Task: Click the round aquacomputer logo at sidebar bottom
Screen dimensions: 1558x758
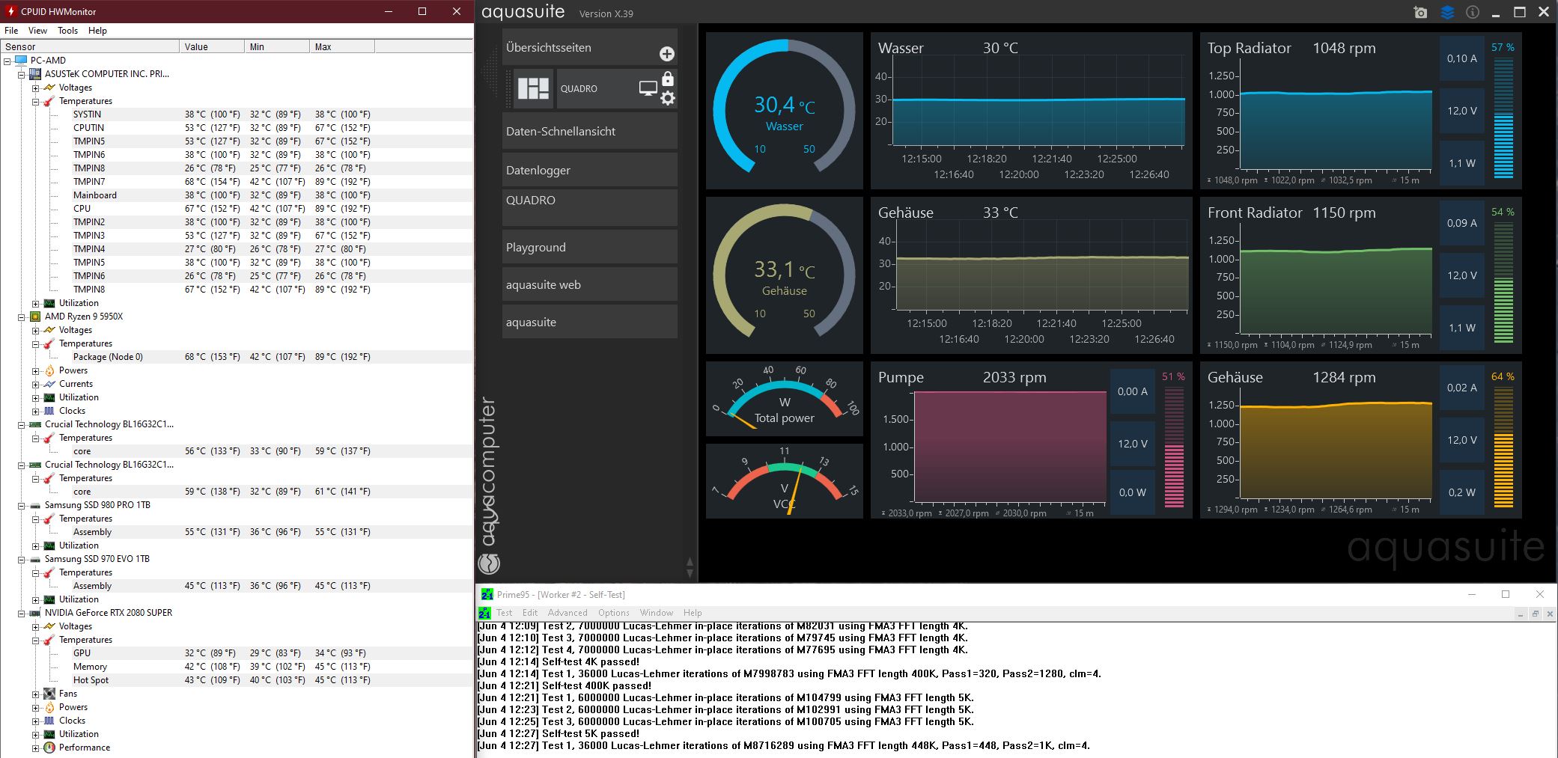Action: click(x=489, y=563)
